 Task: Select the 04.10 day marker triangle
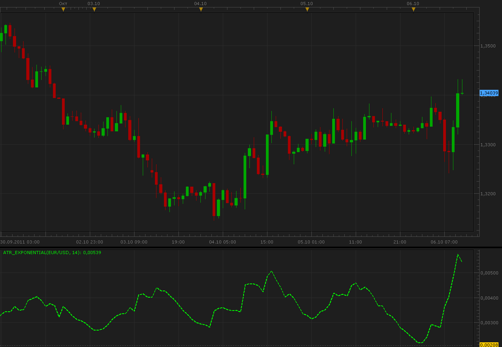(x=201, y=9)
